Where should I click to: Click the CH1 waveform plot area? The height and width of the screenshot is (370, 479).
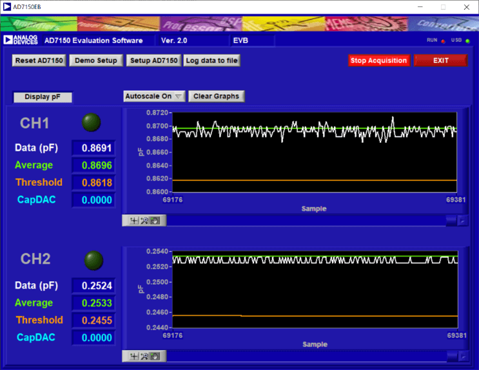click(x=315, y=153)
